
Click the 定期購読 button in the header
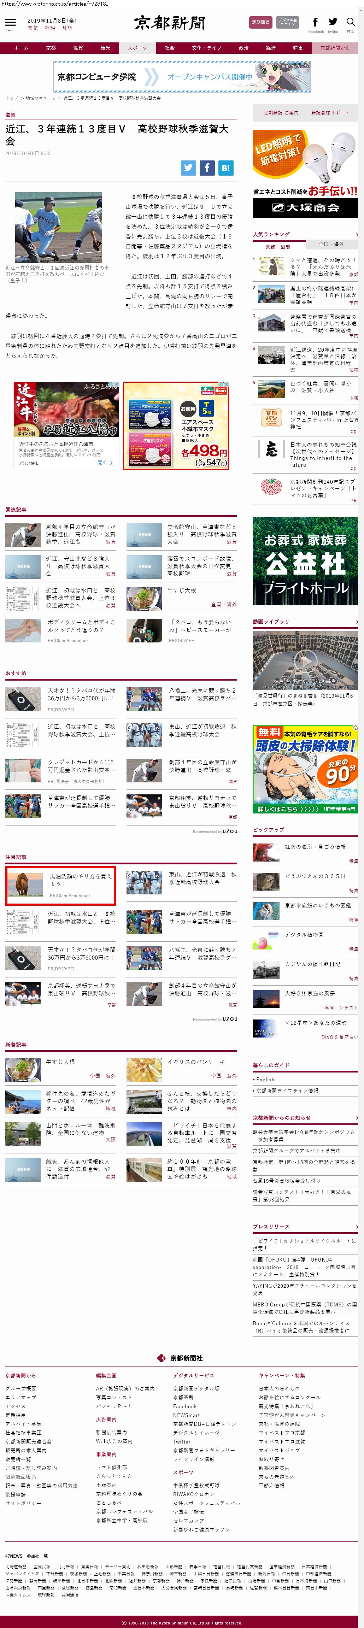click(x=260, y=22)
